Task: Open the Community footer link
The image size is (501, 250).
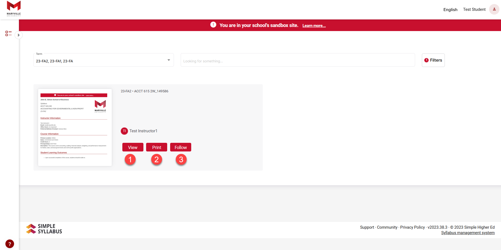Action: pos(387,227)
